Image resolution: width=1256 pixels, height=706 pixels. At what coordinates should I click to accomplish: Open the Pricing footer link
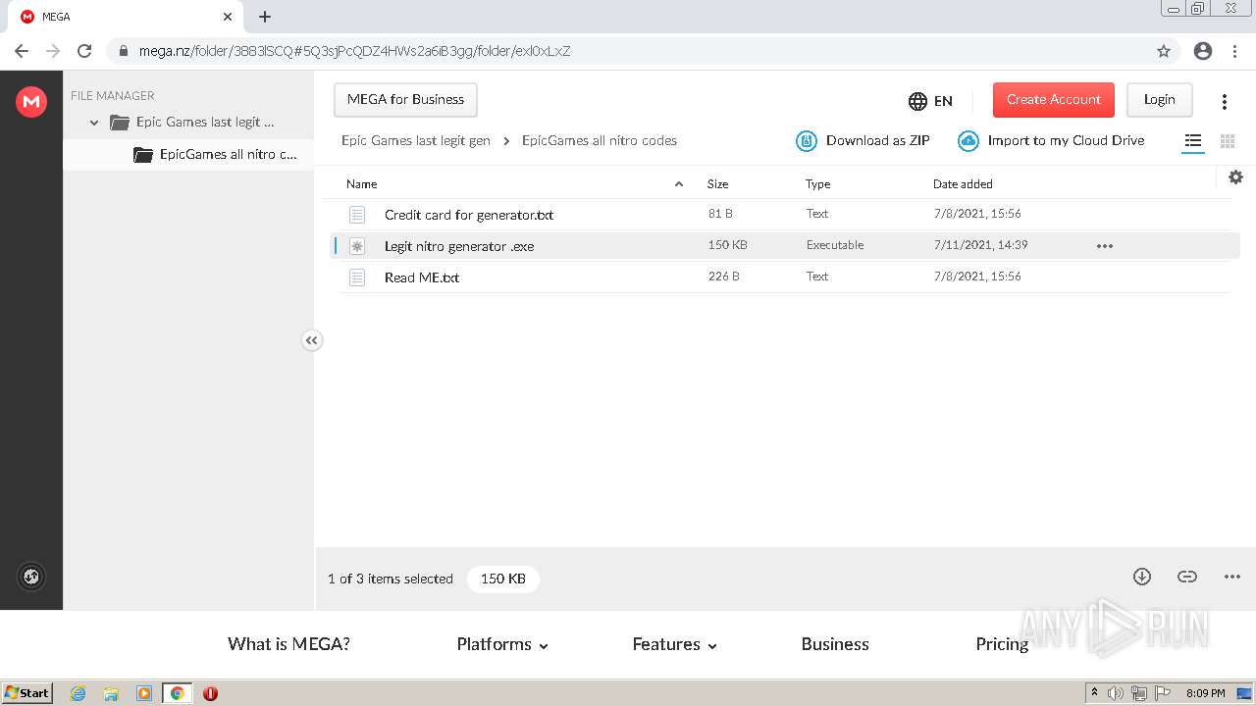click(x=1002, y=644)
